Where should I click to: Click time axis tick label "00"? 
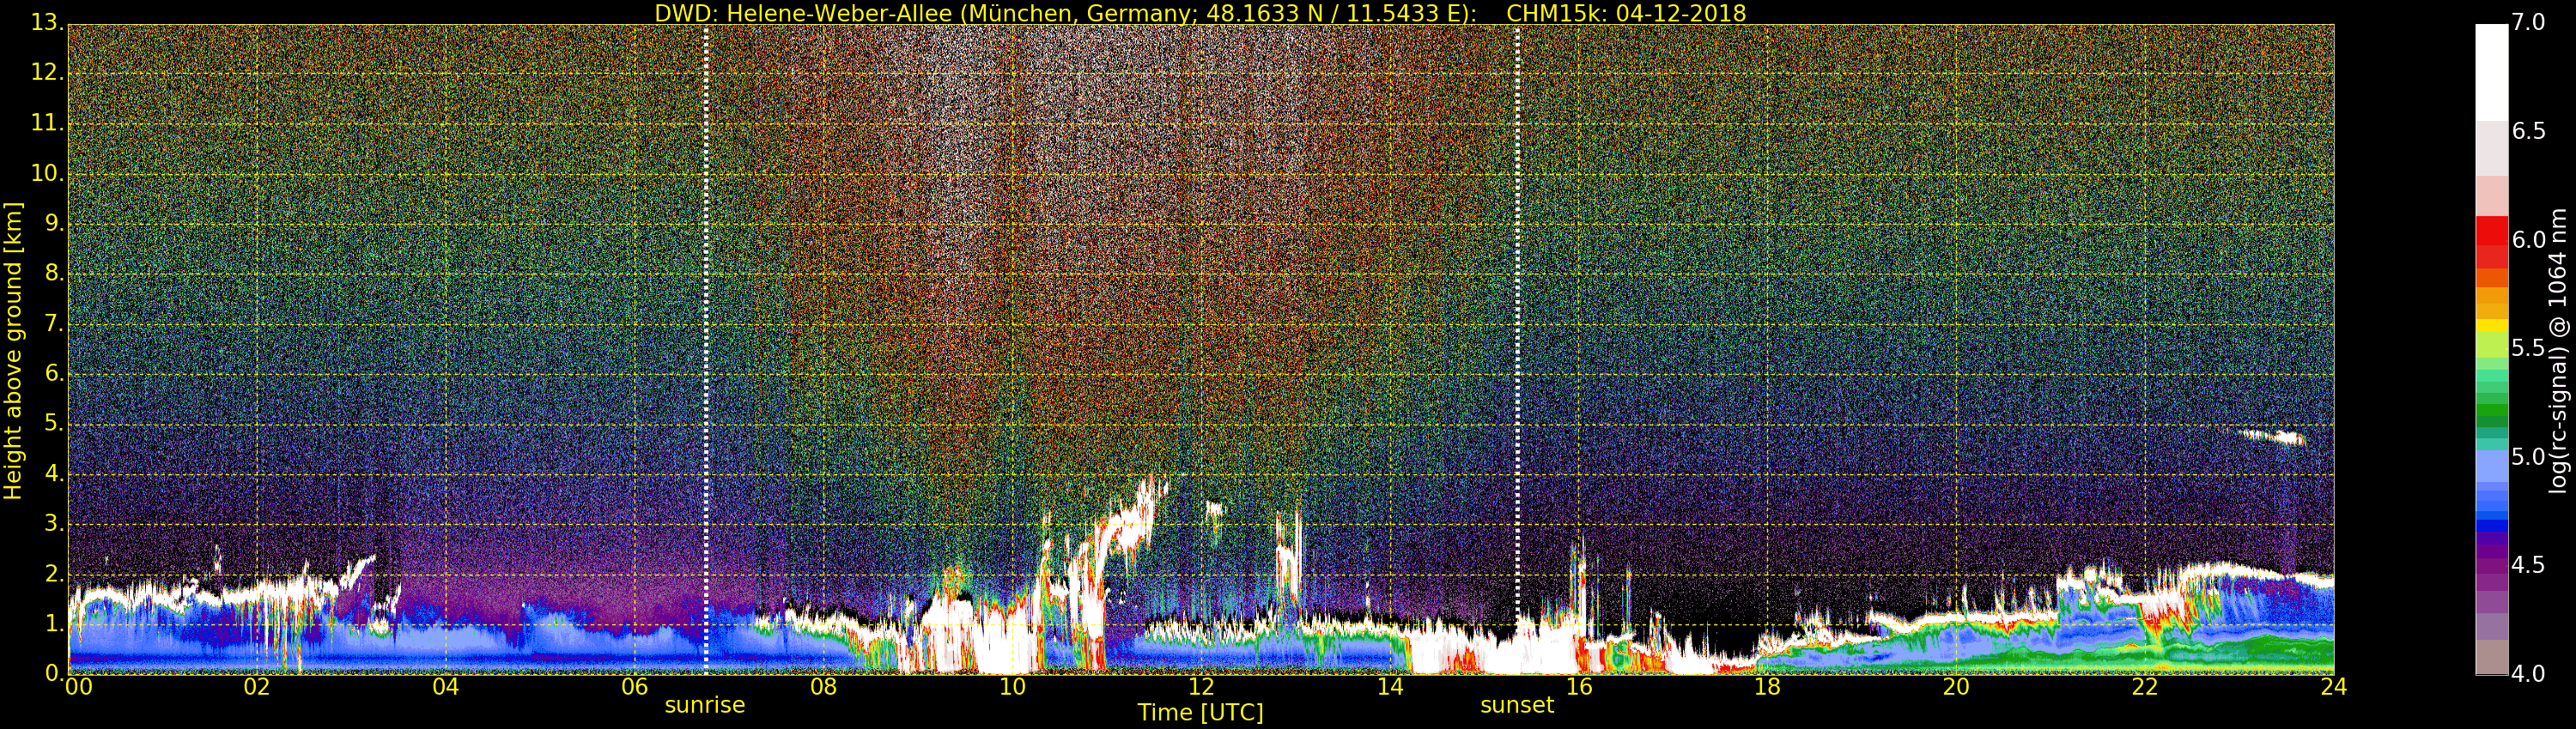78,686
